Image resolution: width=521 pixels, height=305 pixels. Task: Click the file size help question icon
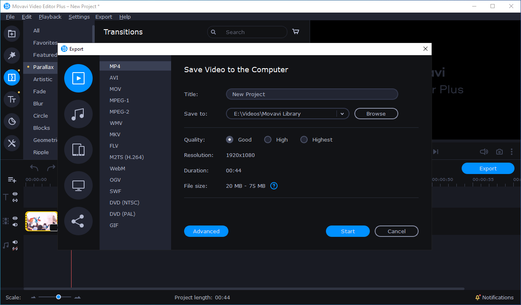click(274, 186)
